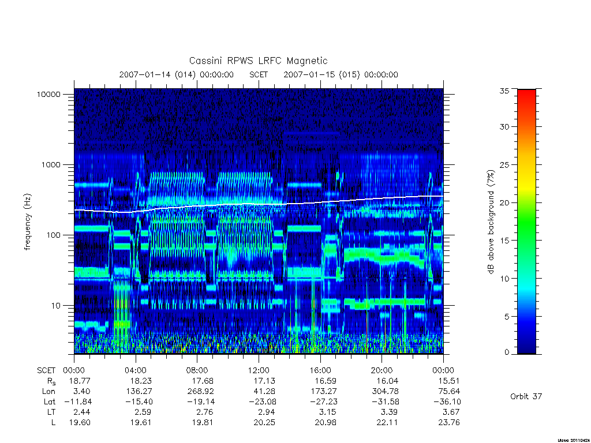Screen dimensions: 591x443
Task: Click the '35' color bar scale label
Action: 504,91
